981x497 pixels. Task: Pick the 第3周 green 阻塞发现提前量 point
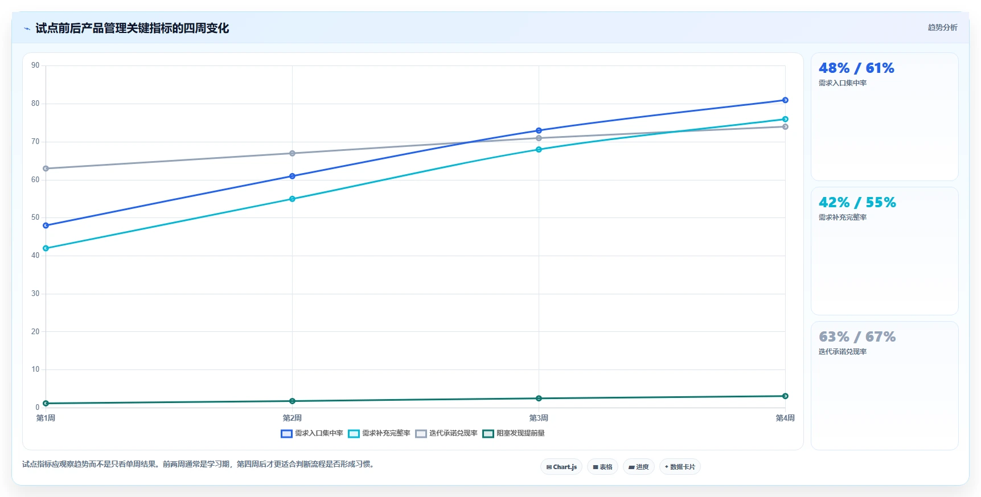(x=539, y=399)
